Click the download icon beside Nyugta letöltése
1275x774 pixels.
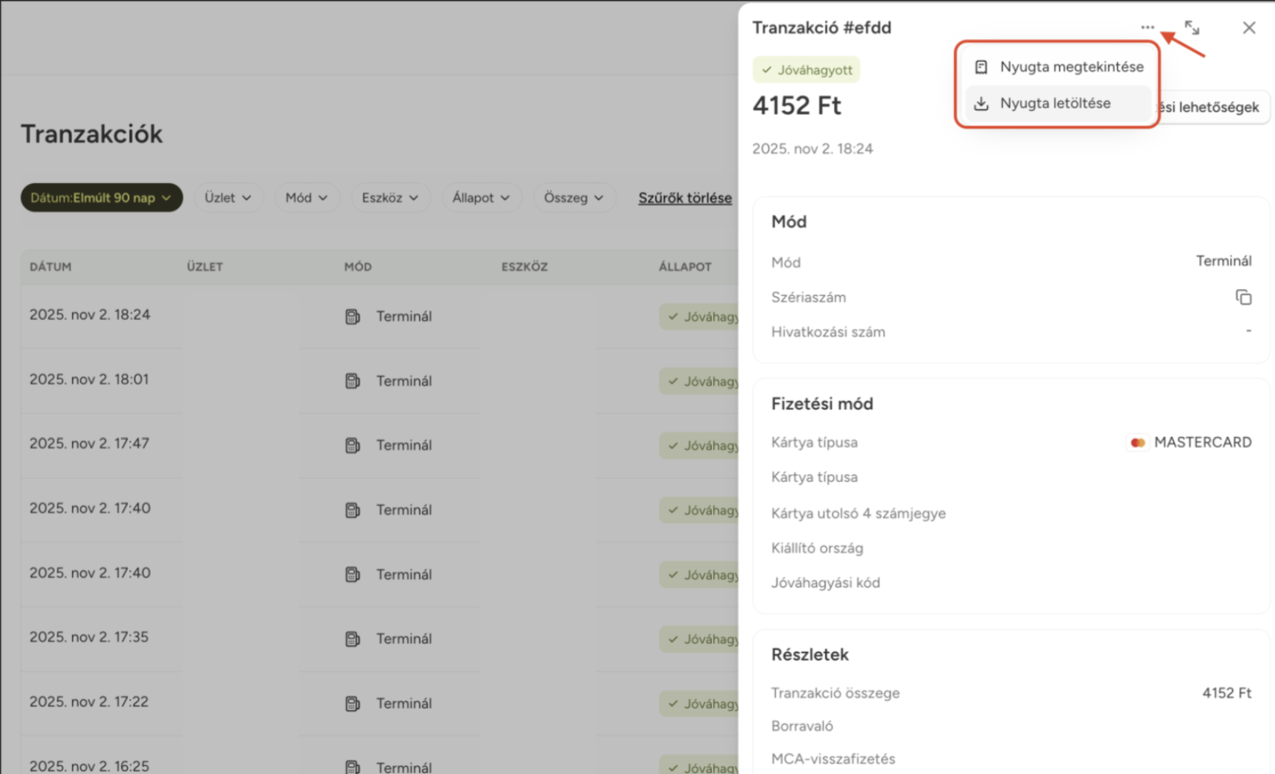click(981, 104)
